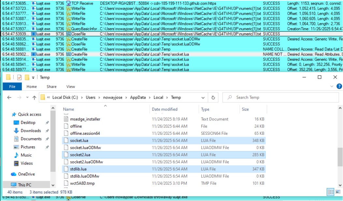Open Customize Quick Access Toolbar dropdown
343x201 pixels.
tap(33, 77)
